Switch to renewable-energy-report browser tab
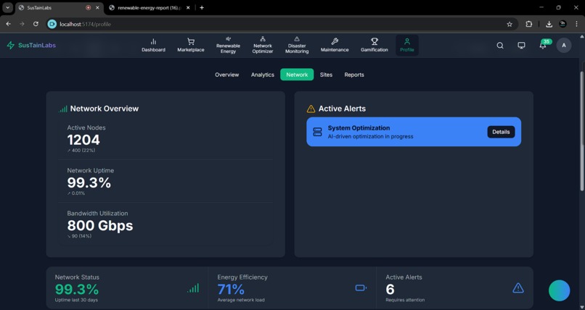The width and height of the screenshot is (585, 310). (150, 7)
